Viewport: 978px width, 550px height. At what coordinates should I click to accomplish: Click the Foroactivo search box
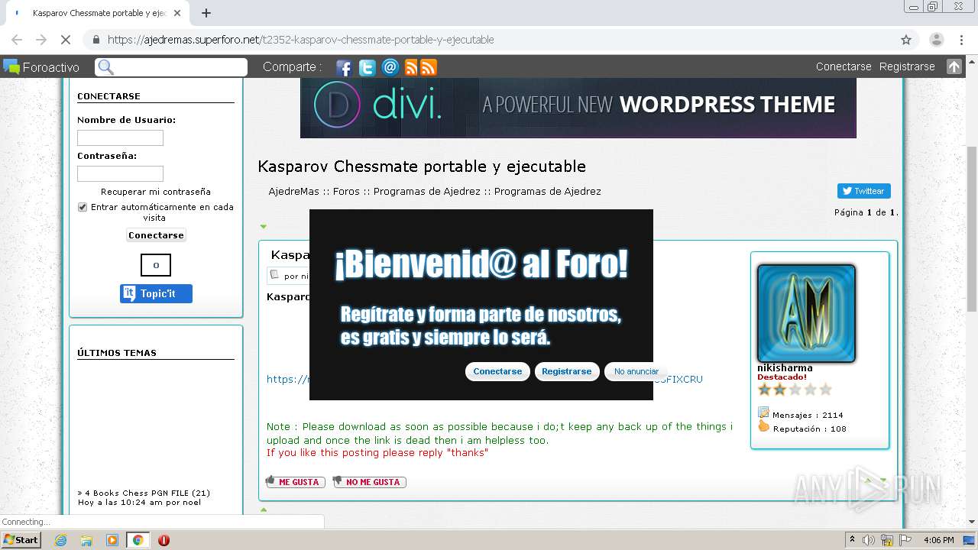(x=171, y=67)
